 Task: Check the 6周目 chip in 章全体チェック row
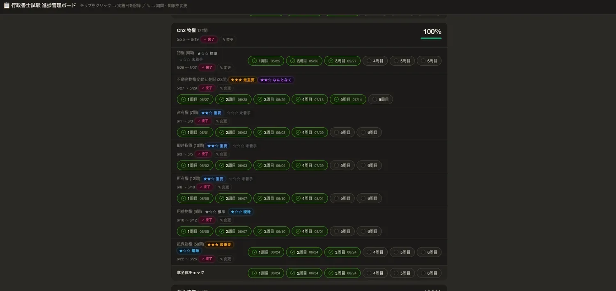click(429, 273)
